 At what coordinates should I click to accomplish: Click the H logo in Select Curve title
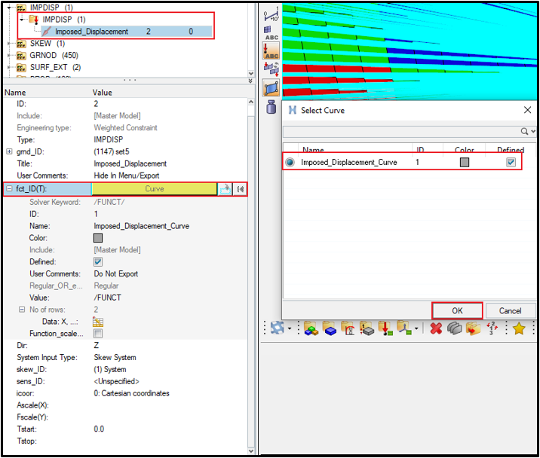point(293,110)
